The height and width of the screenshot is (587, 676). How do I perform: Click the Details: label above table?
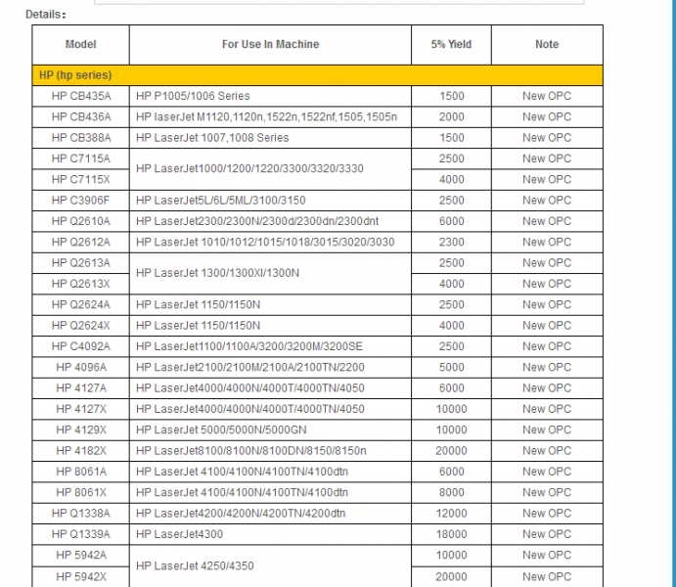46,15
